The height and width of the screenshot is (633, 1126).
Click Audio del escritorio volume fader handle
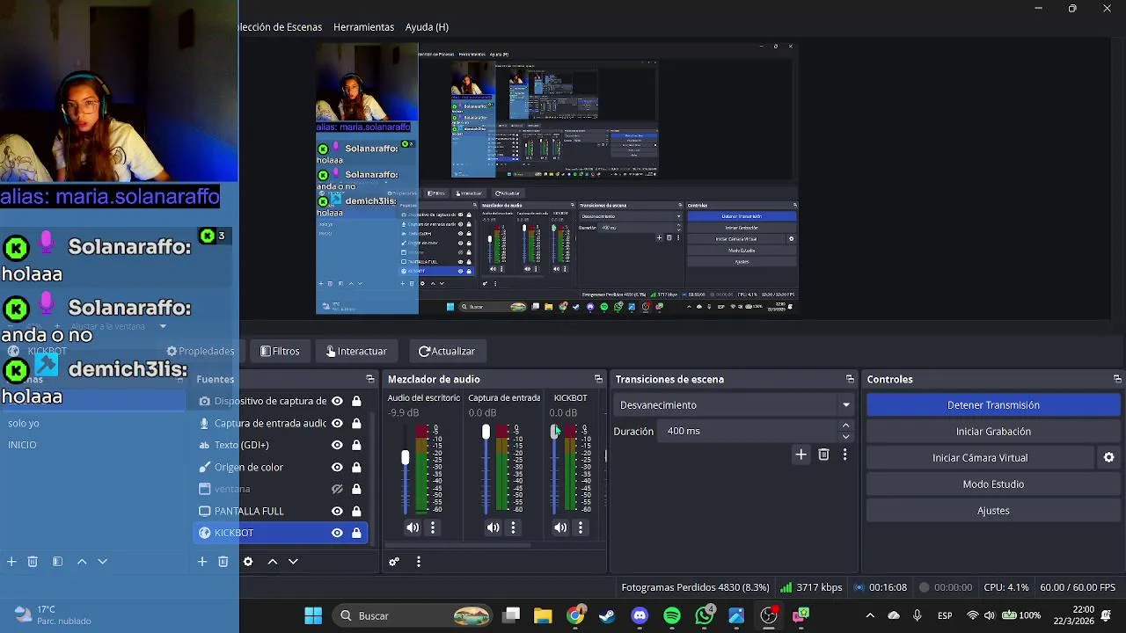click(x=406, y=458)
